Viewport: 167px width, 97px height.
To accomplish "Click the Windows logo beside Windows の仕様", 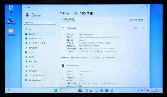I will 63,66.
